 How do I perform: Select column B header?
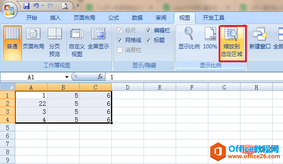point(63,87)
